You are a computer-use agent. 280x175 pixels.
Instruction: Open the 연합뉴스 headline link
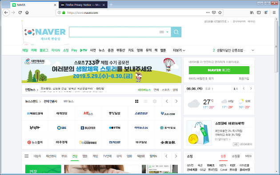72,88
